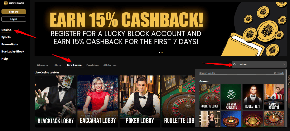Clear the roulette search with X icon
290x131 pixels.
[x=284, y=65]
